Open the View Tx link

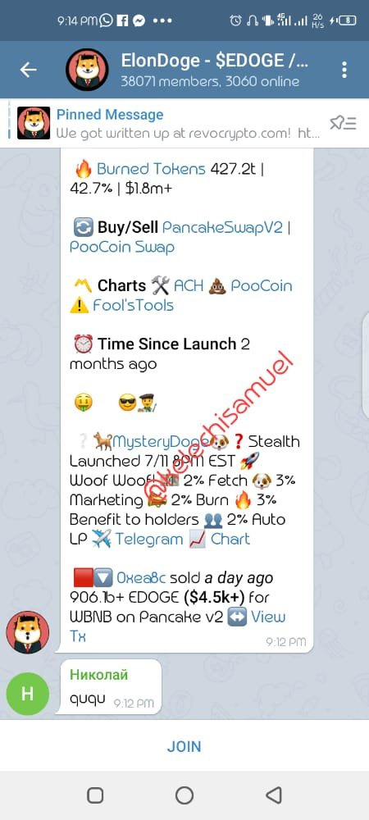point(178,626)
